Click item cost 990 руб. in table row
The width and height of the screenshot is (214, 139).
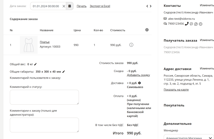[x=116, y=45]
